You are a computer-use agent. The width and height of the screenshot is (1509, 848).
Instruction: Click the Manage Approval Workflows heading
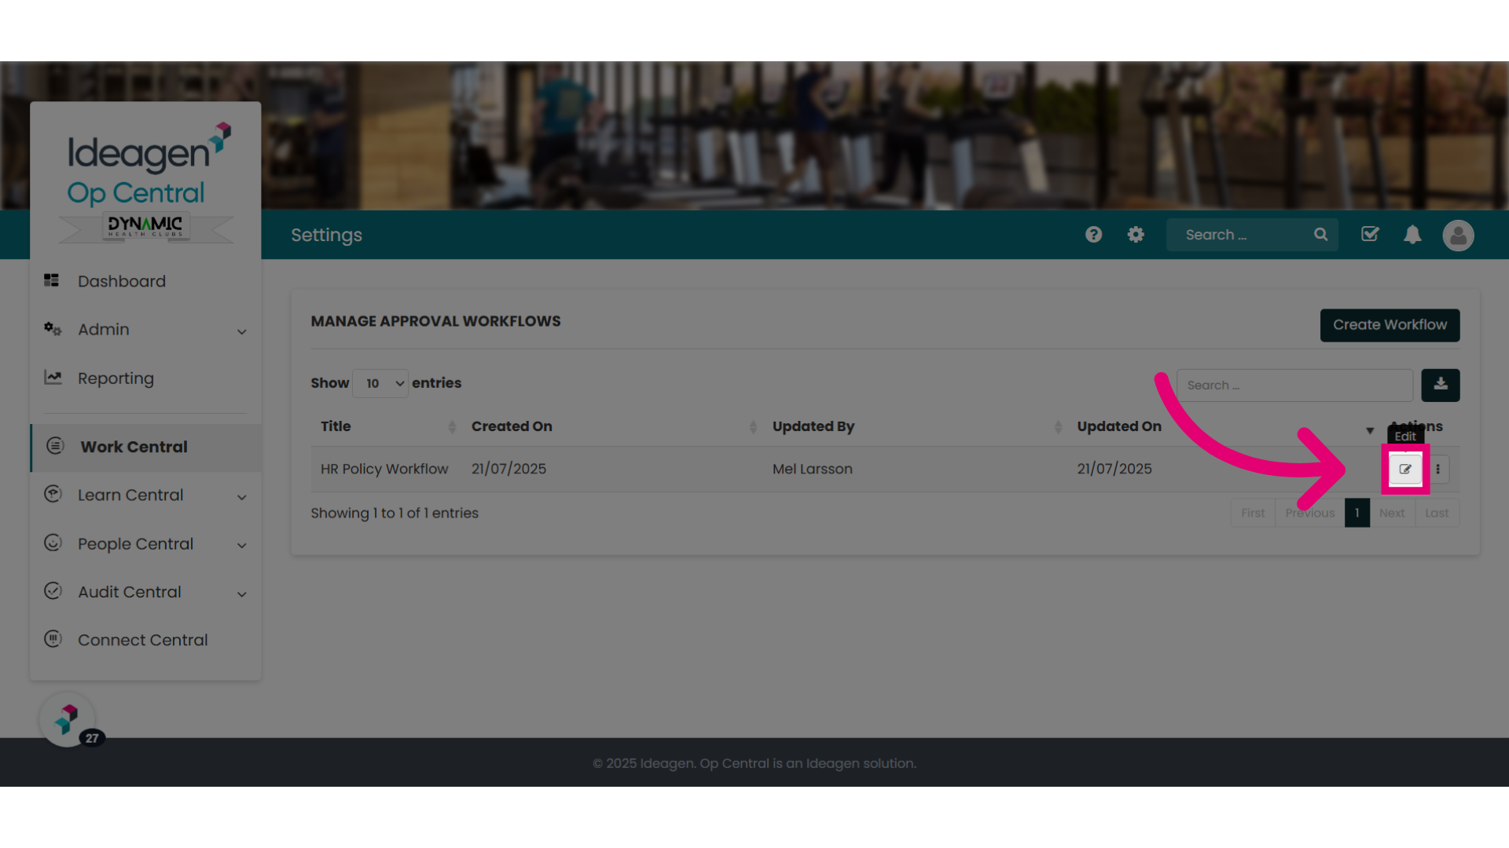(435, 321)
